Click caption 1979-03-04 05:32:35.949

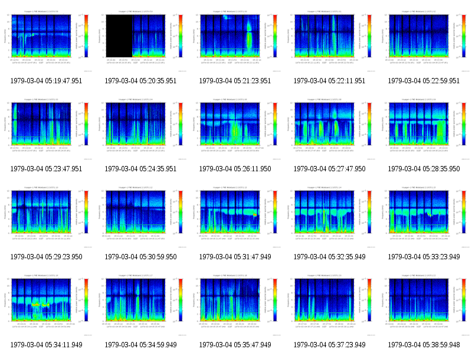click(329, 257)
